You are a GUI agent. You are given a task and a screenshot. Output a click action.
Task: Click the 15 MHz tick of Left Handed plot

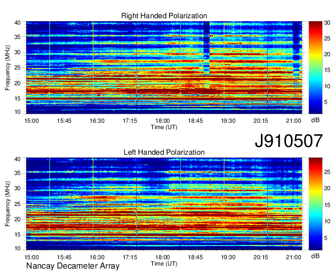click(x=17, y=235)
